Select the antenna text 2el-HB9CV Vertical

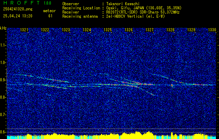tap(125, 16)
